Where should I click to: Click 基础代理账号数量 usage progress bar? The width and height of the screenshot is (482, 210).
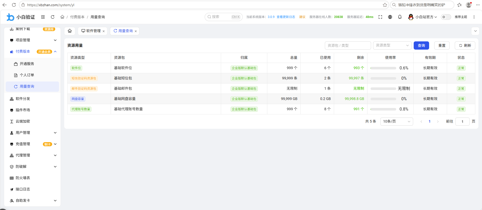(x=383, y=109)
